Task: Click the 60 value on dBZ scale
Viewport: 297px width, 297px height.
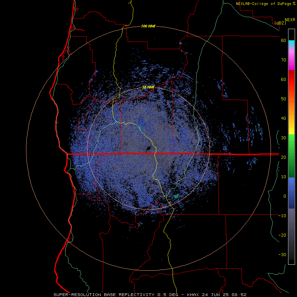Action: [283, 80]
